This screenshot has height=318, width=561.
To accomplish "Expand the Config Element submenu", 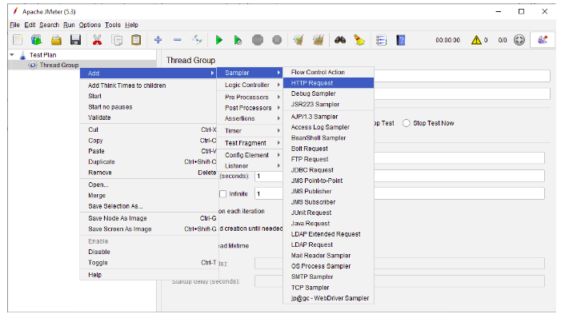I will tap(250, 155).
